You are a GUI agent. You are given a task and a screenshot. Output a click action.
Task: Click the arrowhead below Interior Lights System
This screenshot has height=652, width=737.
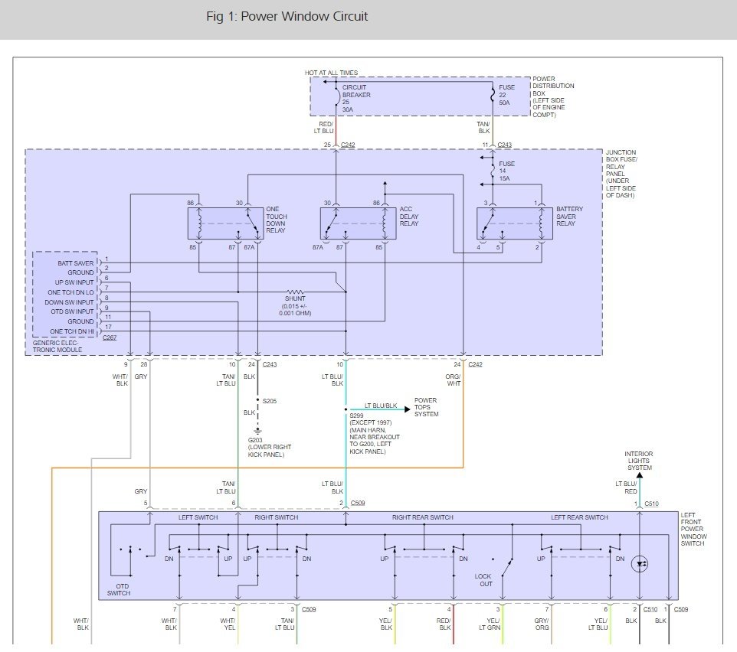pos(639,475)
